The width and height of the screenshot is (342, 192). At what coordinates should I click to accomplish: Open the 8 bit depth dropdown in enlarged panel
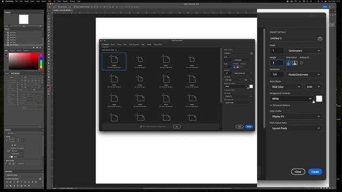[x=314, y=87]
